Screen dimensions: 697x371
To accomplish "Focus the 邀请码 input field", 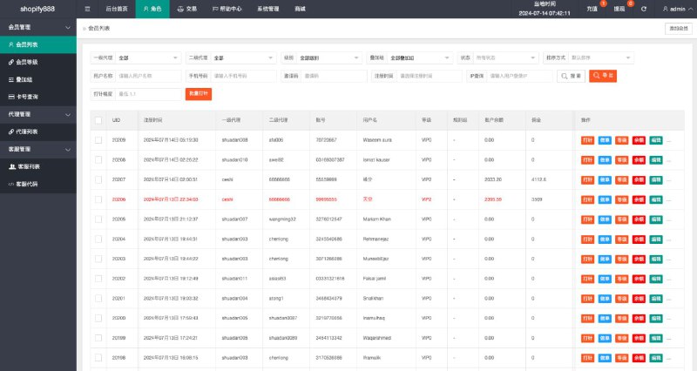I will click(x=335, y=76).
